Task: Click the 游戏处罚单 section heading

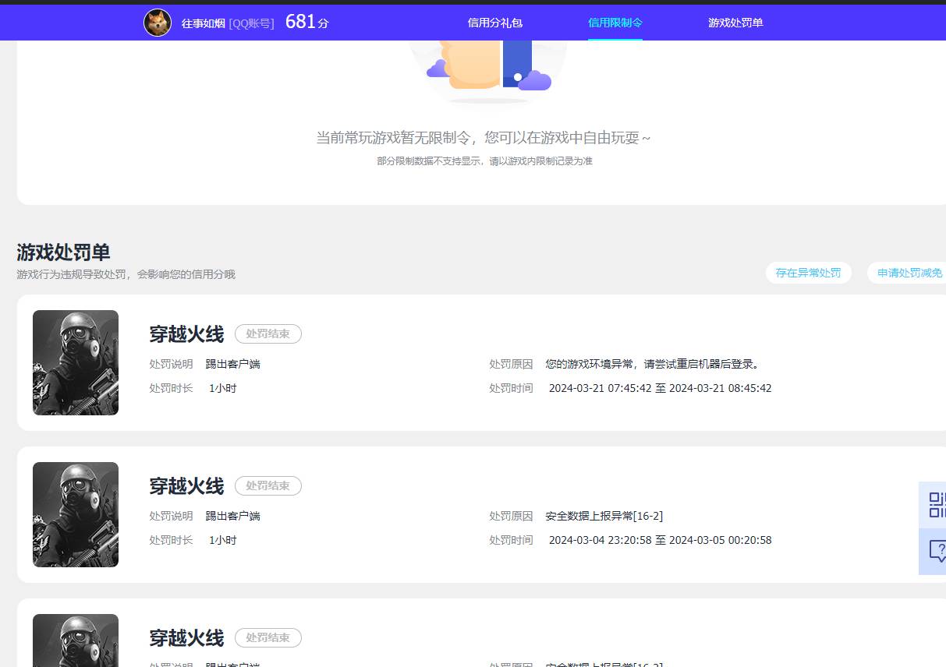Action: [62, 252]
